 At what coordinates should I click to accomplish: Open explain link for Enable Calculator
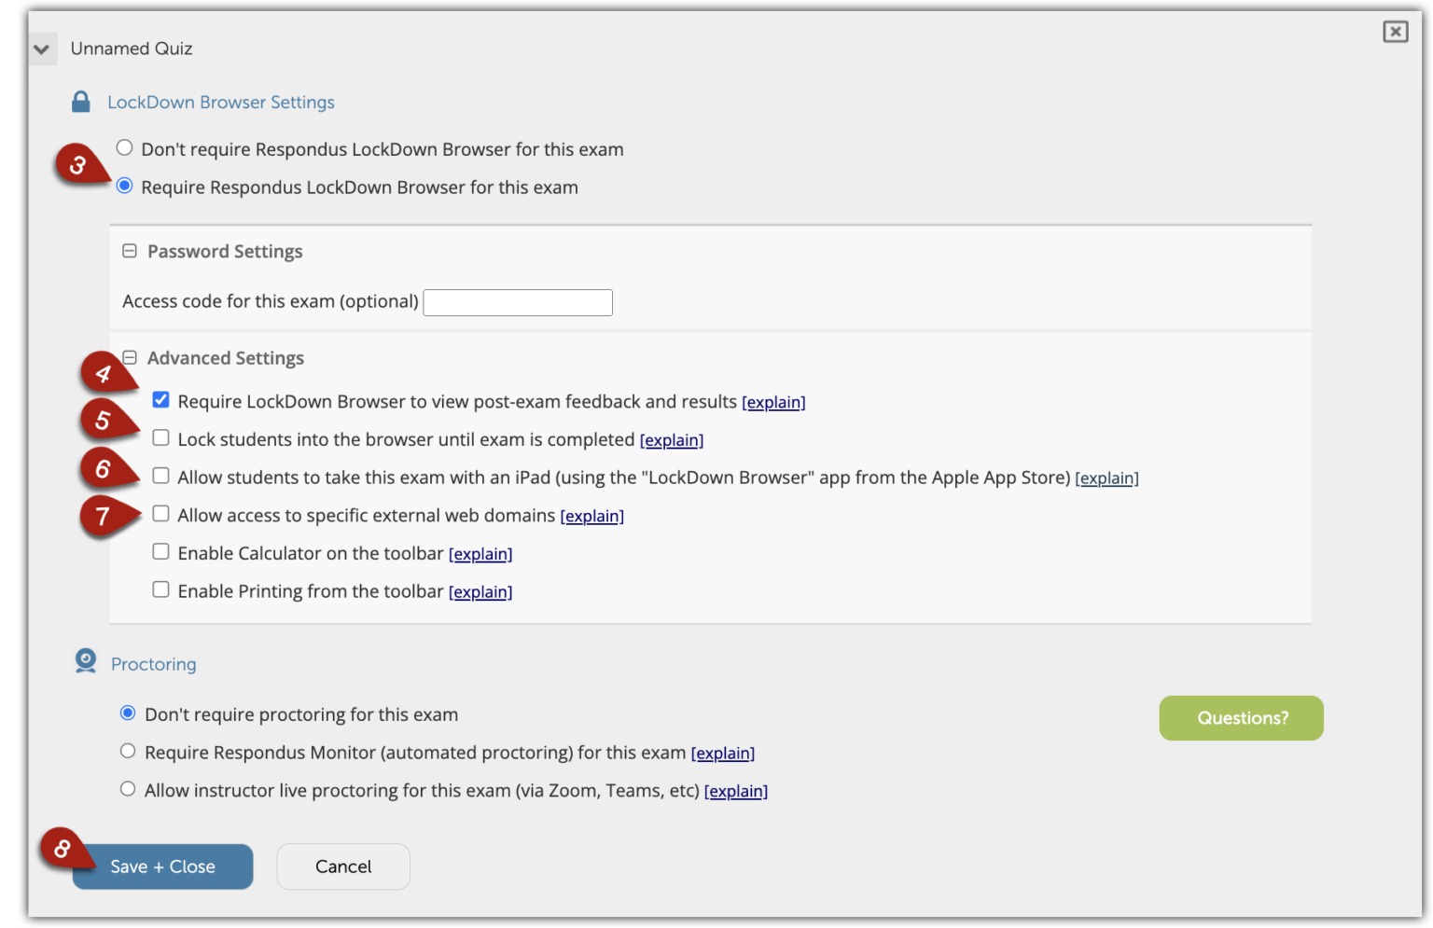480,555
